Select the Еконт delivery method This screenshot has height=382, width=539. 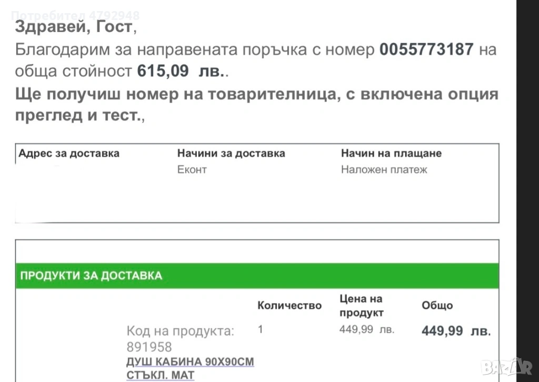click(192, 169)
